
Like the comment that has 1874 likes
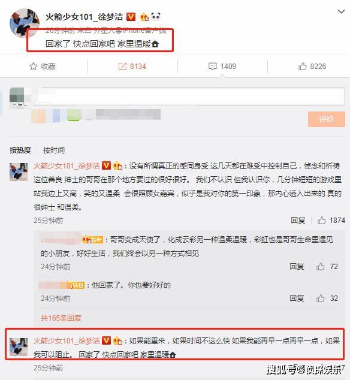322,221
